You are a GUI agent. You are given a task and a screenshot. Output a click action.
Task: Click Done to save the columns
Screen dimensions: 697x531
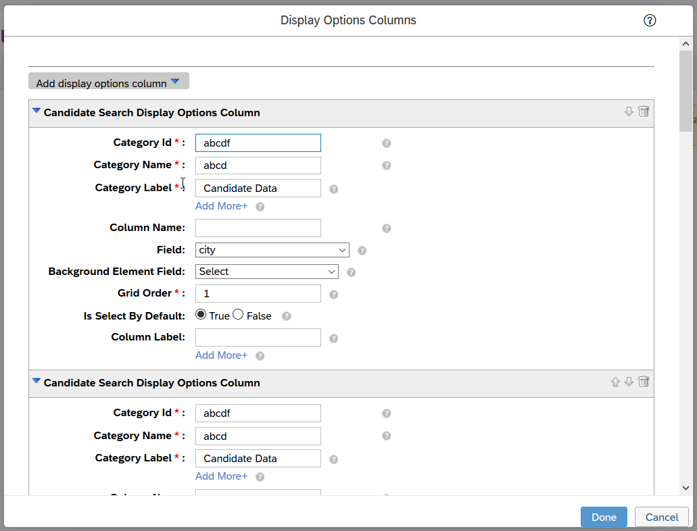tap(604, 517)
